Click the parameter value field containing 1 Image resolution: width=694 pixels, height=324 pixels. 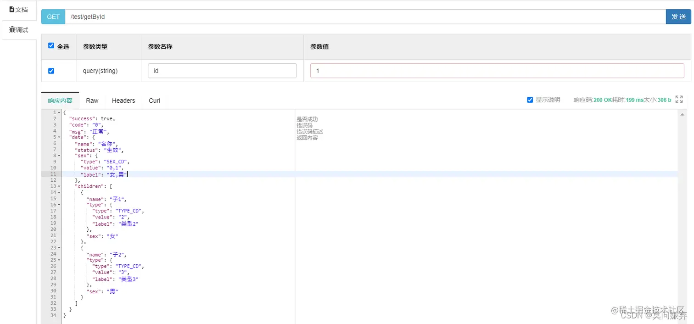click(497, 71)
